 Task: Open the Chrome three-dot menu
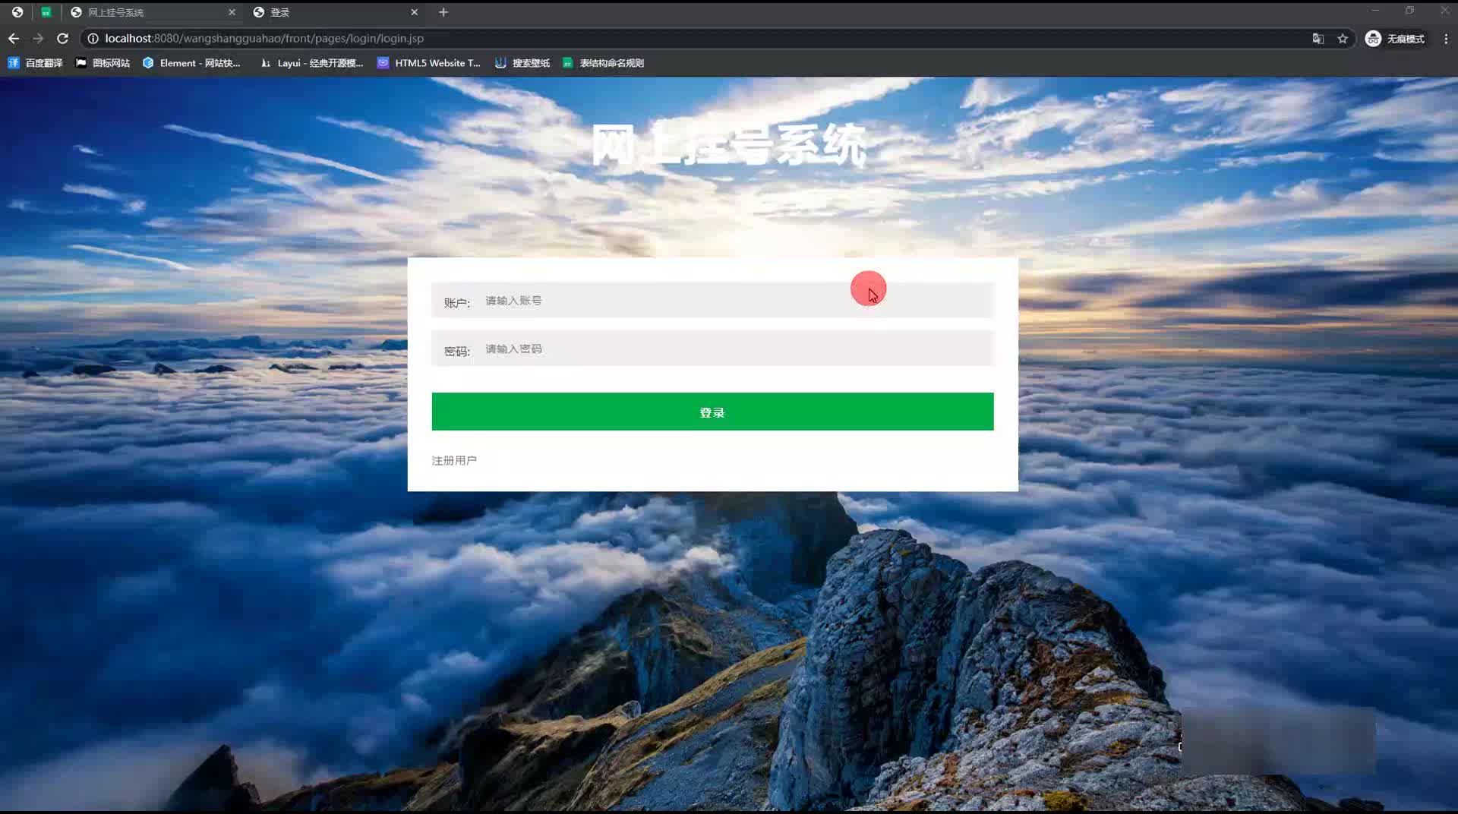[x=1446, y=39]
